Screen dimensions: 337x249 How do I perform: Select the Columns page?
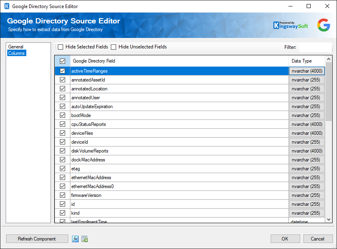click(17, 53)
